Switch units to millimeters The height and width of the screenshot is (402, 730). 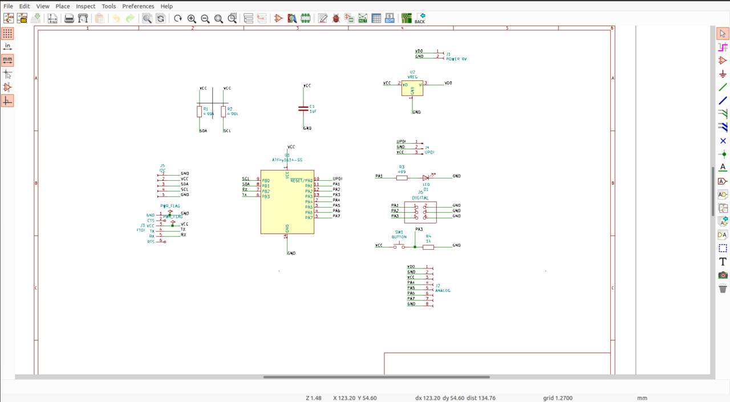tap(7, 60)
